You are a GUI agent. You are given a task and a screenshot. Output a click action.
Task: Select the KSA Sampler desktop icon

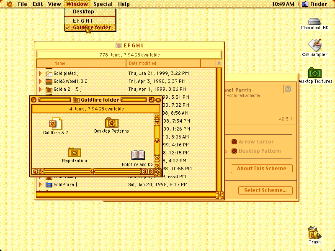[314, 45]
